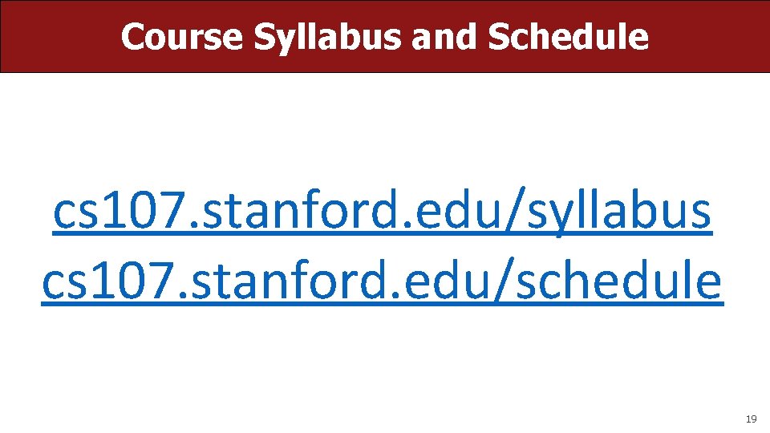Screen dimensions: 770x433
Task: Click the red banner left of the title
Action: [56, 37]
